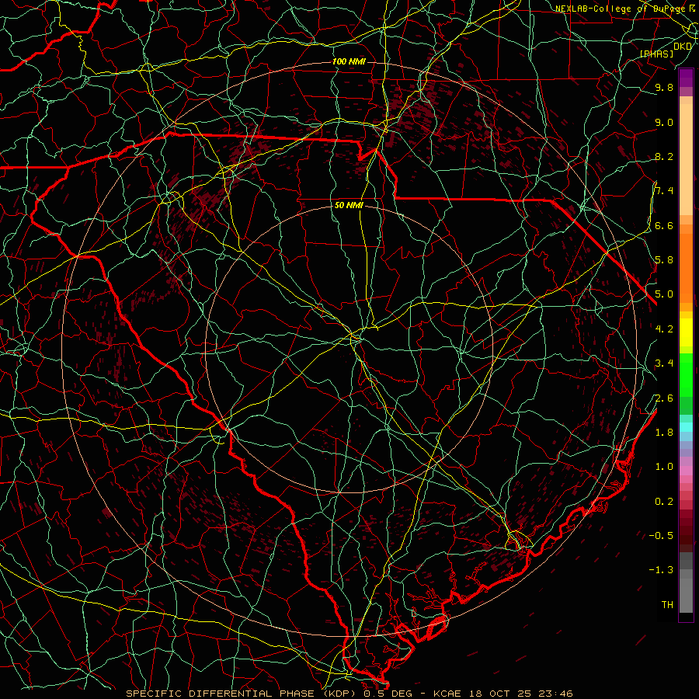
Task: Select the pink color bar segment
Action: coord(686,471)
